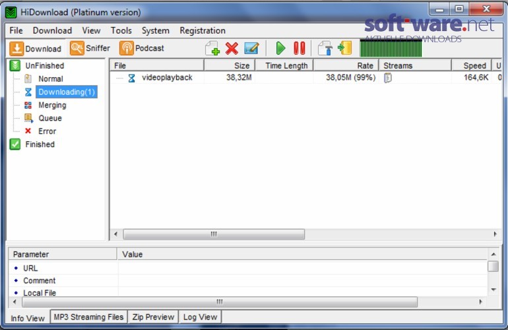Open the Registration menu
The height and width of the screenshot is (330, 508).
pos(203,30)
